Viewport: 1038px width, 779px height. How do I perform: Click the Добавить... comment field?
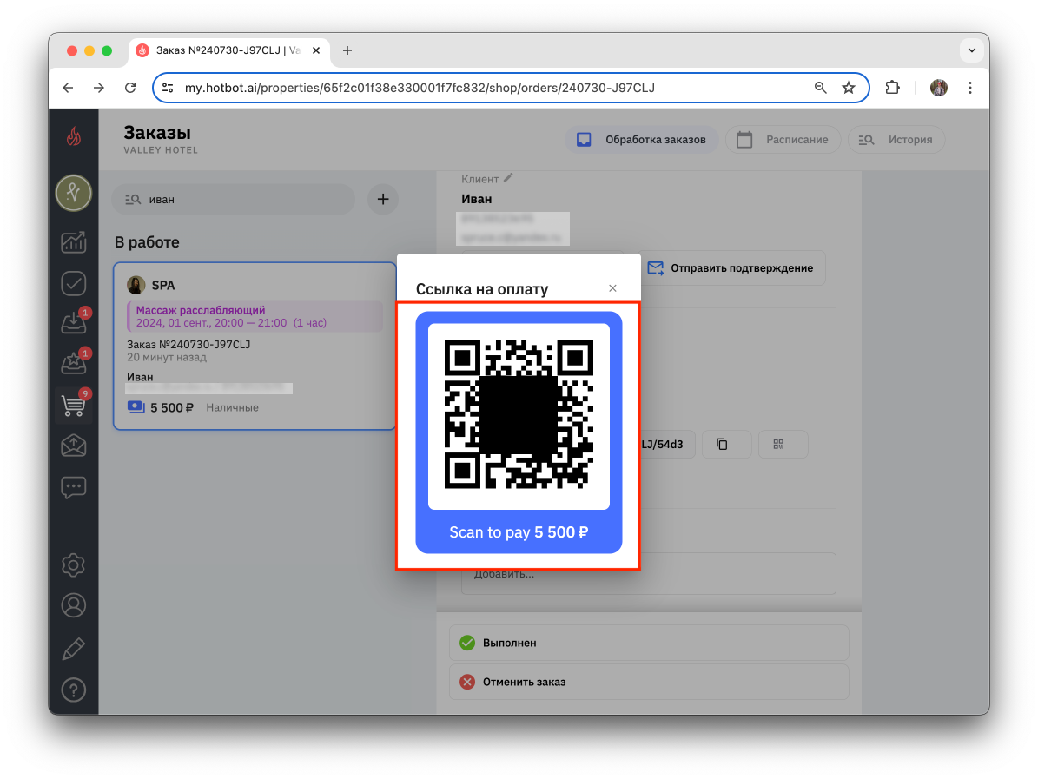649,574
